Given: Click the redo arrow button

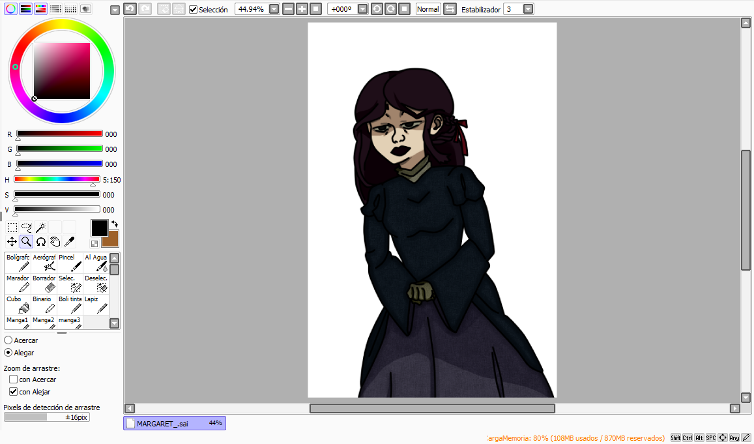Looking at the screenshot, I should (x=145, y=9).
